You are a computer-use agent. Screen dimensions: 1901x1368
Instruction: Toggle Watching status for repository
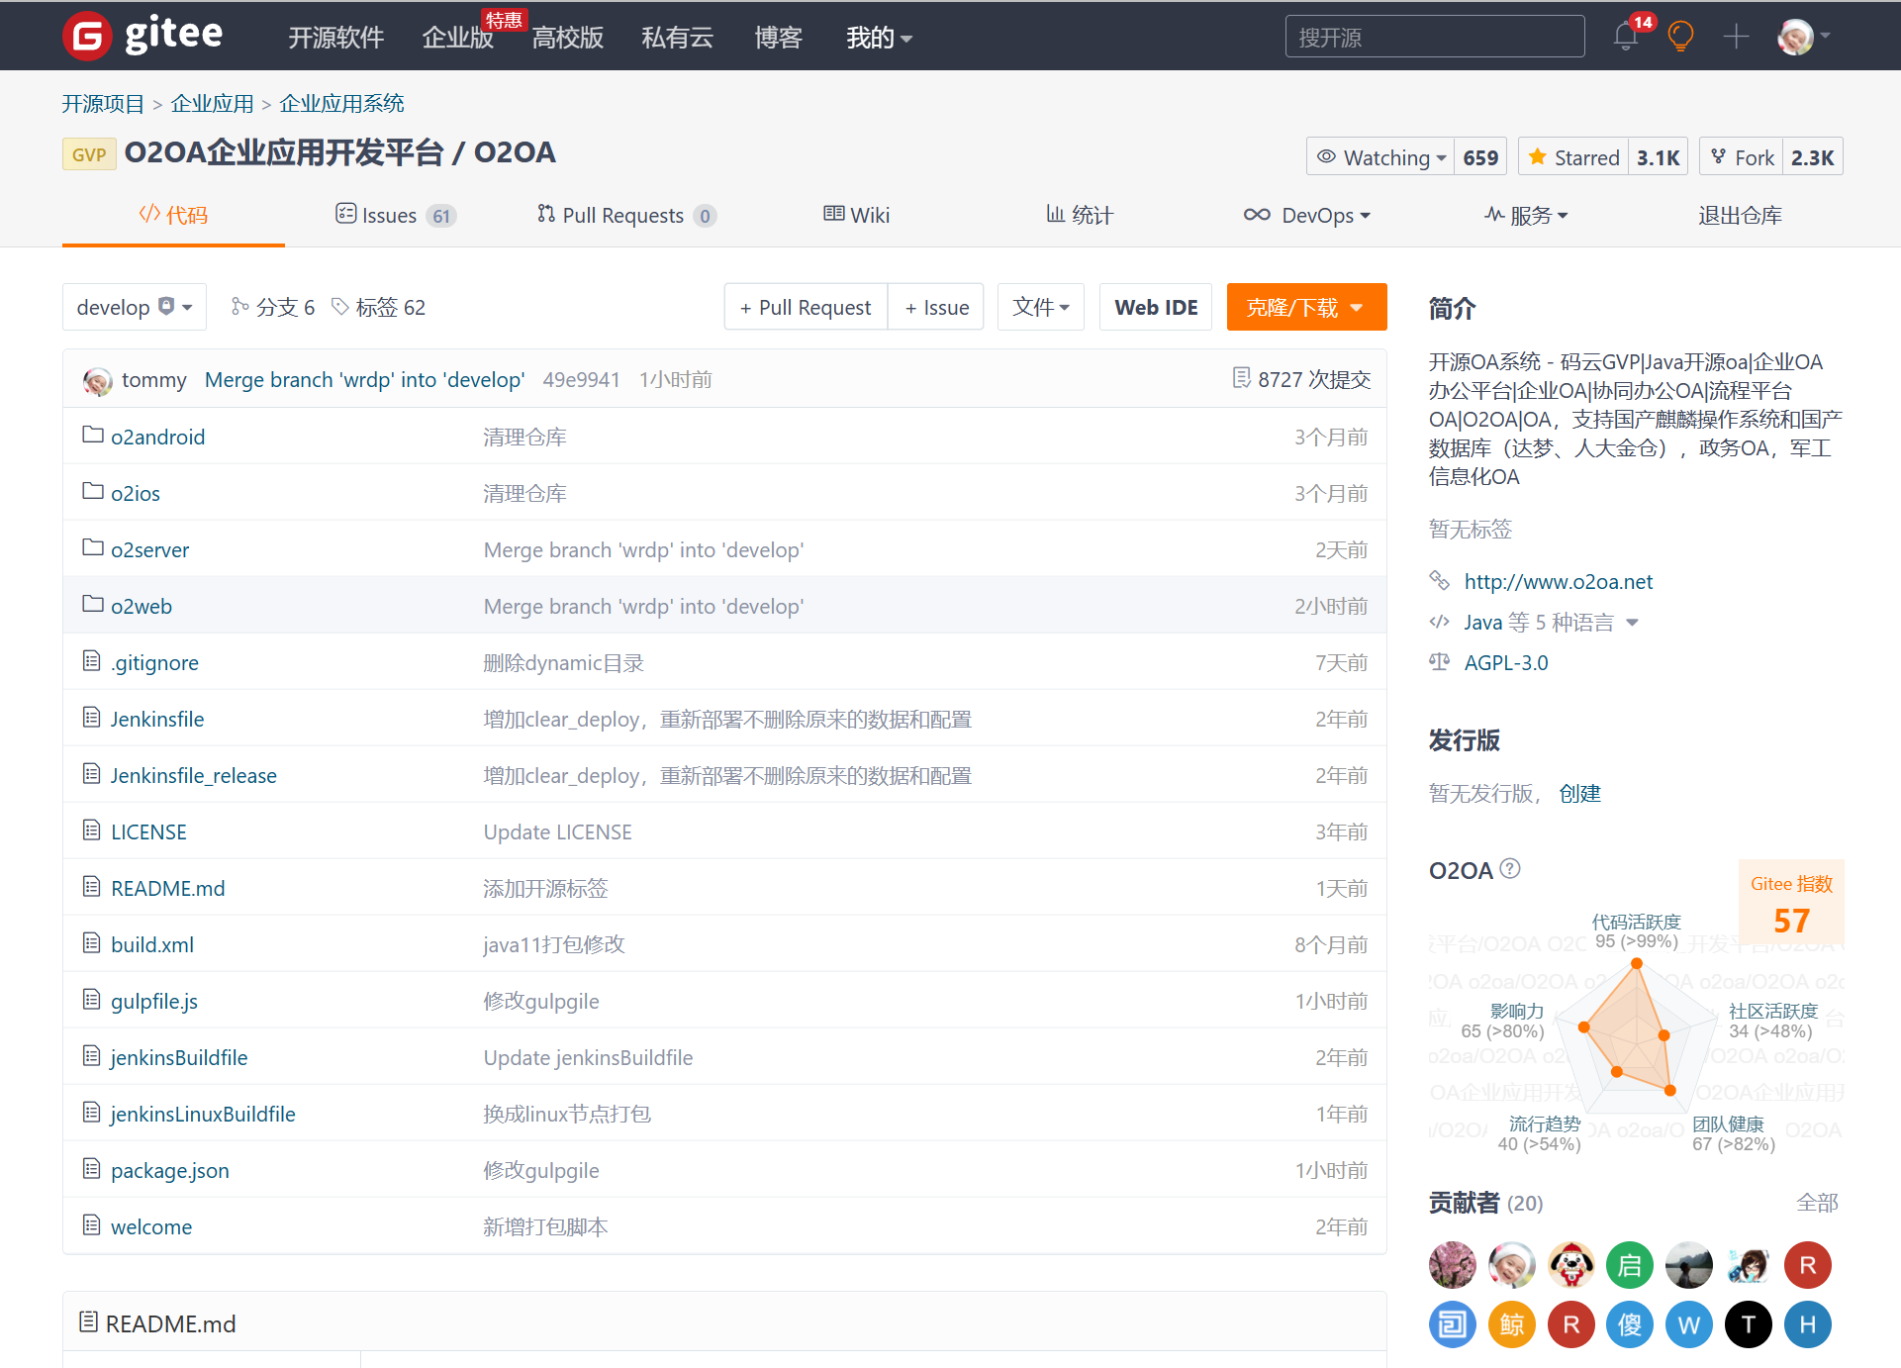coord(1381,157)
